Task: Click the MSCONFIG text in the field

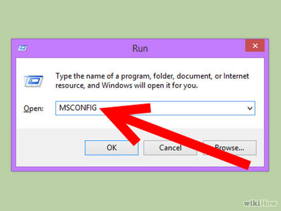Action: tap(78, 108)
